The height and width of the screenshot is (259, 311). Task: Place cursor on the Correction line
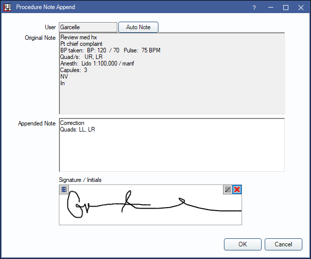(72, 123)
